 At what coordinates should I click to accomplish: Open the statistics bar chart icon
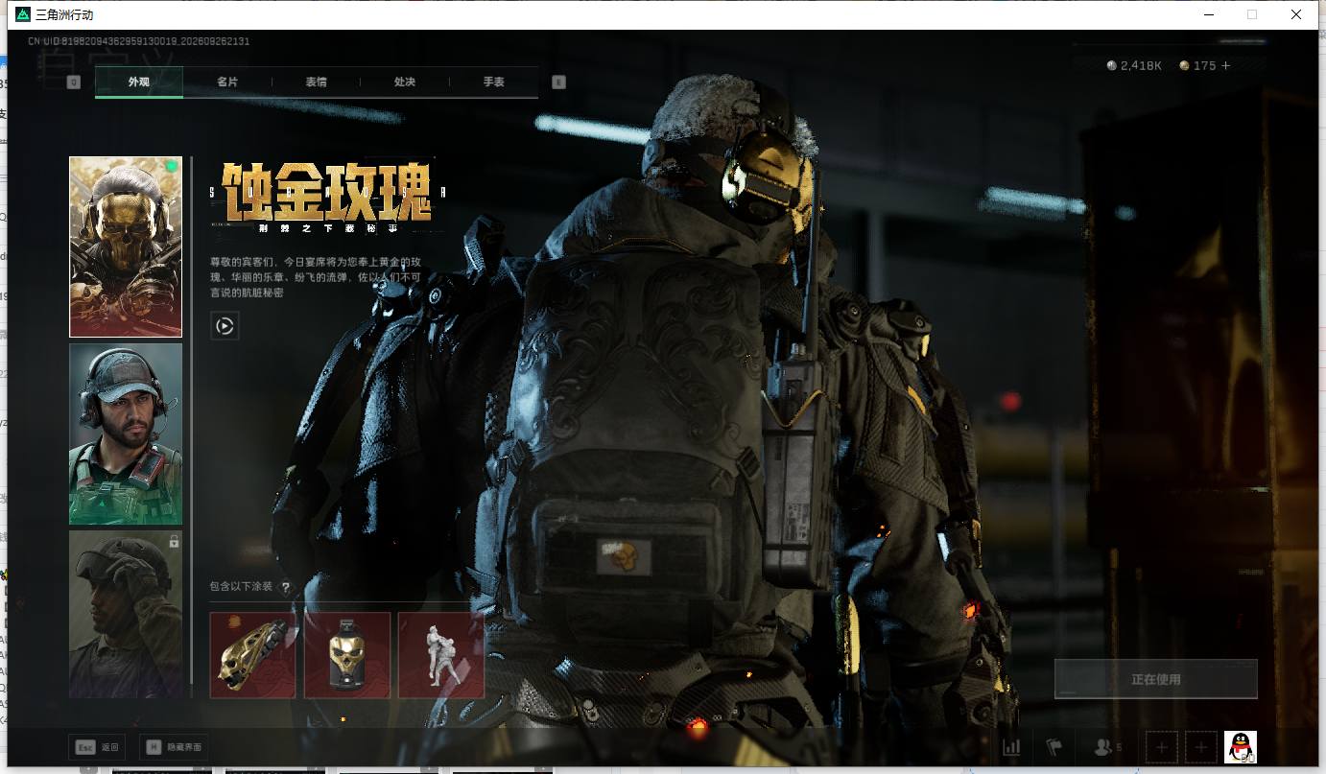(1011, 746)
